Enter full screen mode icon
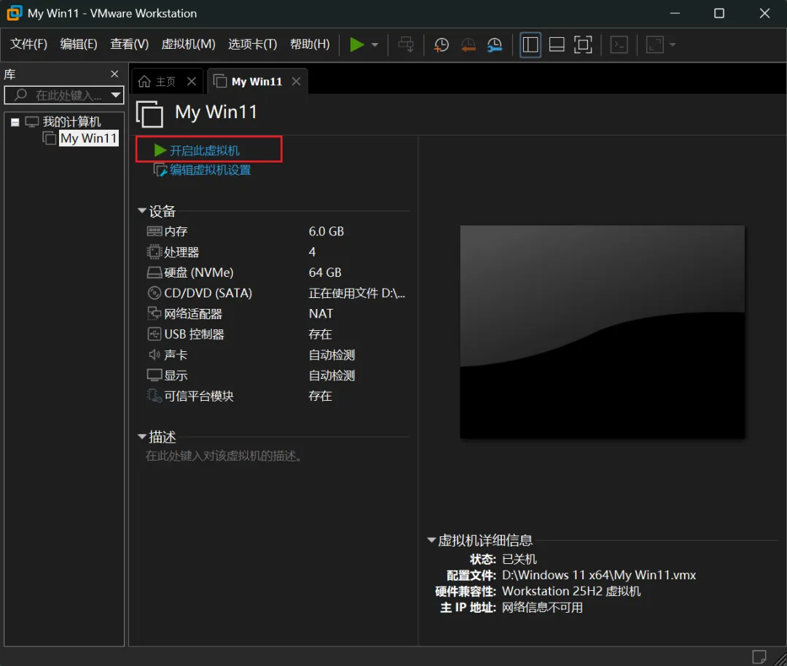This screenshot has height=666, width=787. click(583, 44)
